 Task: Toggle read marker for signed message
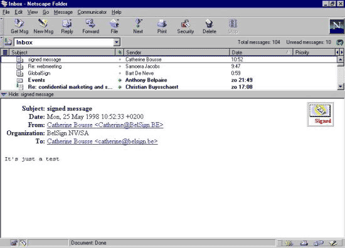click(120, 59)
